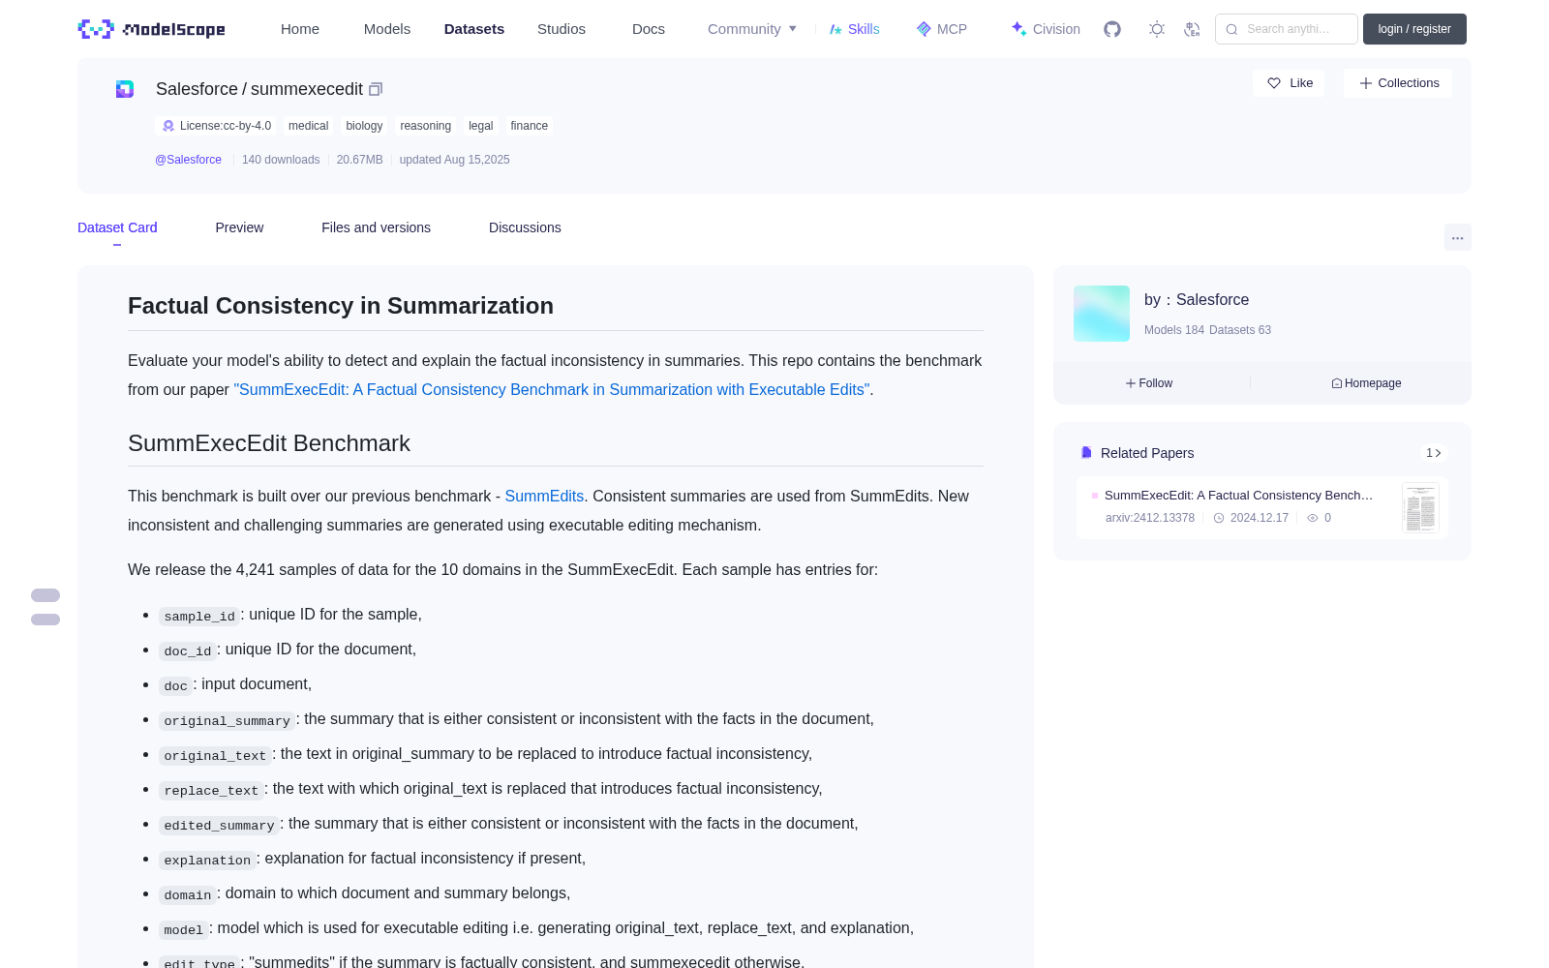This screenshot has height=968, width=1549.
Task: Open the Models menu item
Action: pyautogui.click(x=387, y=29)
